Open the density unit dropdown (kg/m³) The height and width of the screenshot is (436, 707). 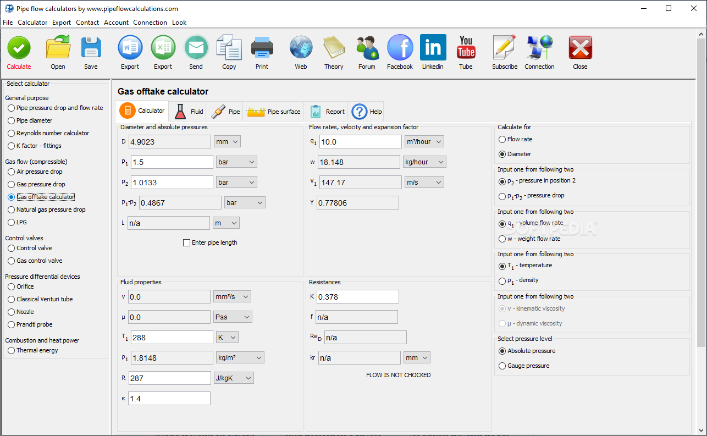pos(240,358)
